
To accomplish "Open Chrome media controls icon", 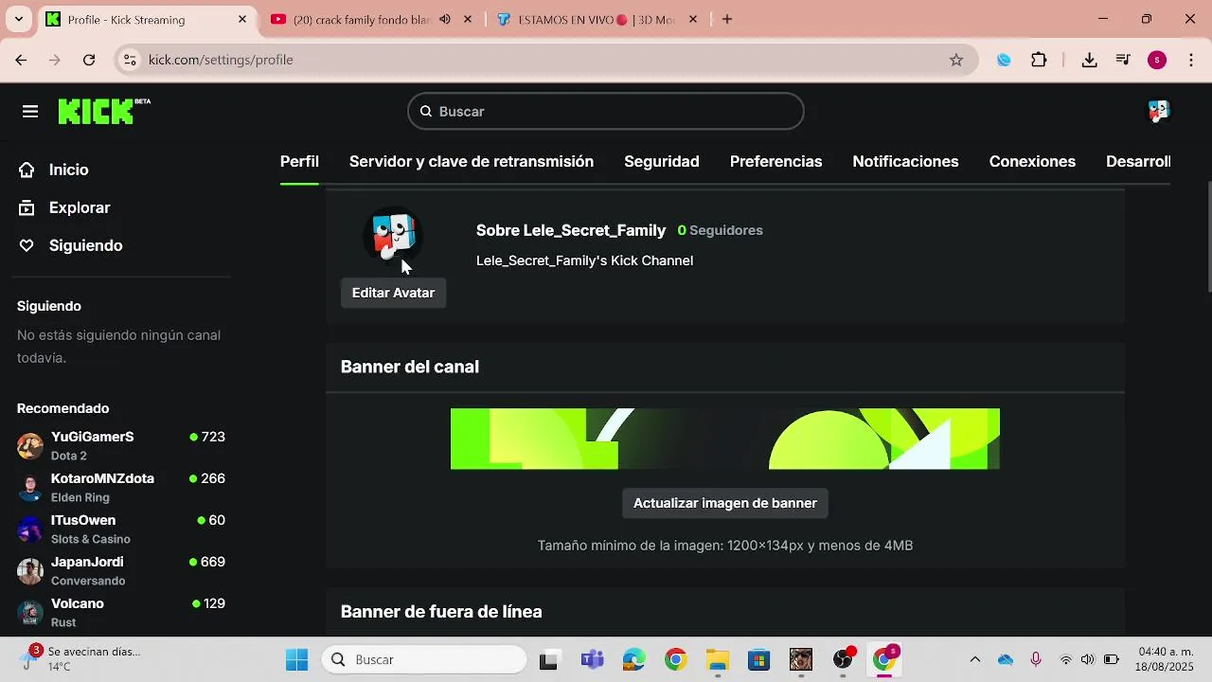I will click(x=1124, y=60).
